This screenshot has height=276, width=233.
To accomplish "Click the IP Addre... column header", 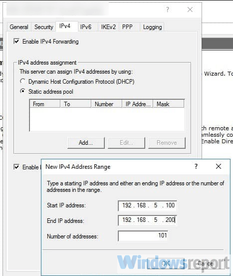I will coord(138,104).
